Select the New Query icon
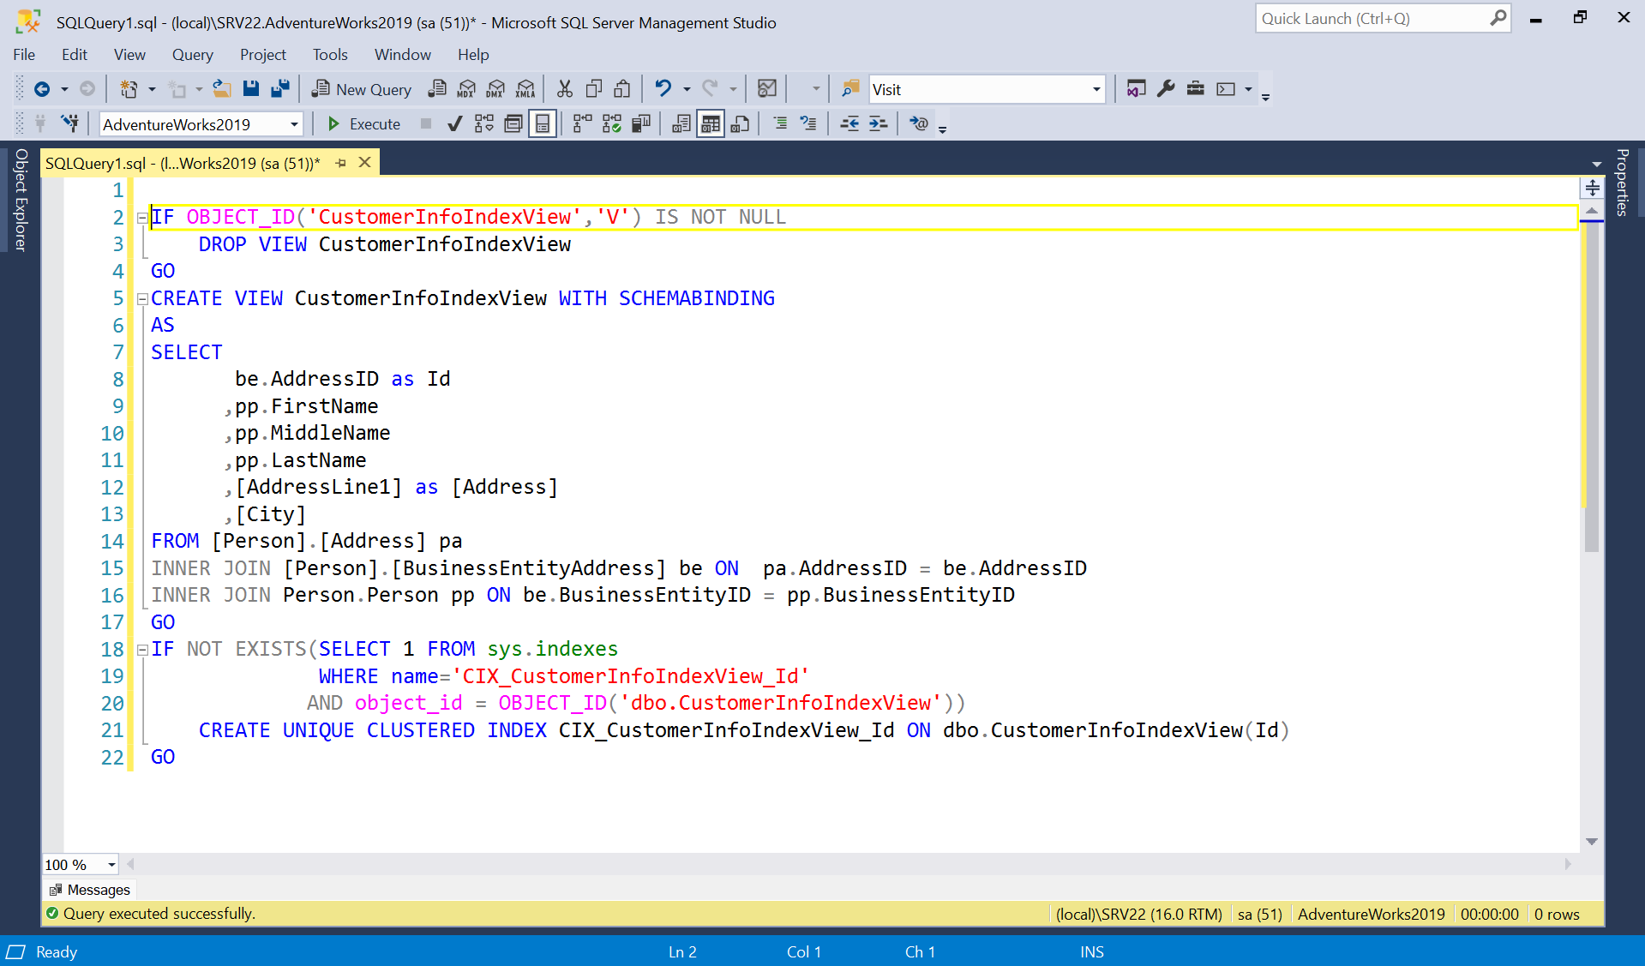Viewport: 1645px width, 966px height. click(x=361, y=88)
